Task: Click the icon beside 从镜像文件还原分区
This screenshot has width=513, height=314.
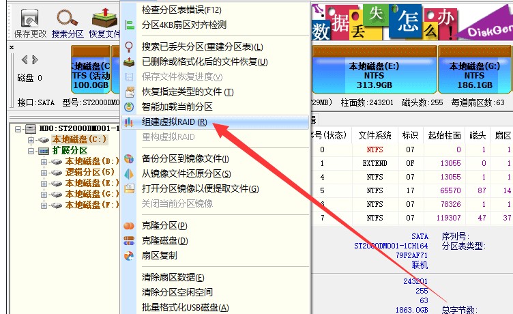Action: pos(129,173)
